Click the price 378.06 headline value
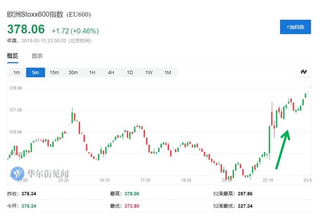 (x=26, y=29)
